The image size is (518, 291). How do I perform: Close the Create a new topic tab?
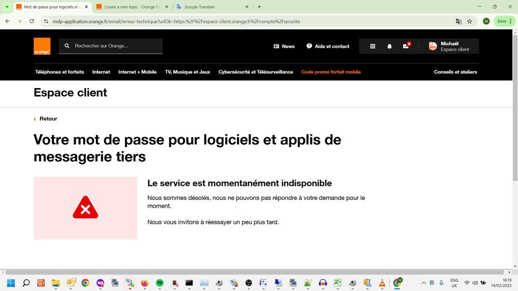pyautogui.click(x=166, y=7)
